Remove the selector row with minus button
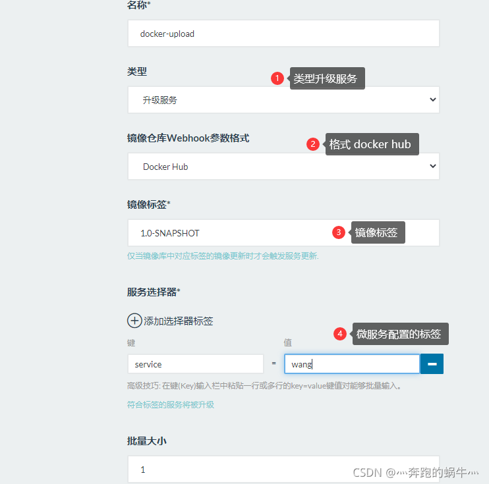Screen dimensions: 489x484 (x=432, y=363)
